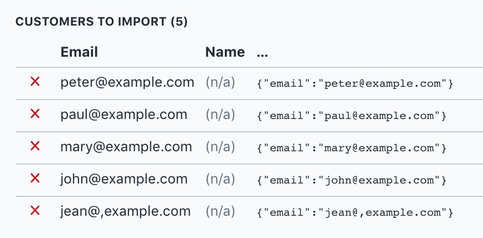Click the (n/a) name in mary's row
Image resolution: width=483 pixels, height=238 pixels.
tap(220, 147)
